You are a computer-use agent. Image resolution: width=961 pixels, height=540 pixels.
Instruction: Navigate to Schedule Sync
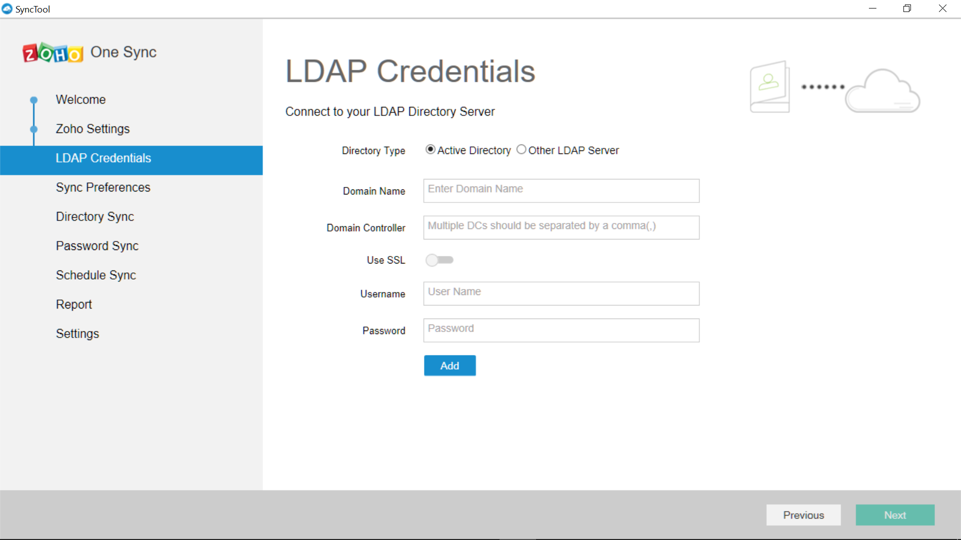coord(96,274)
